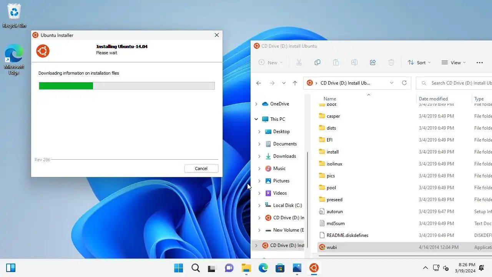The image size is (492, 277).
Task: Expand the Downloads tree node
Action: coord(259,156)
